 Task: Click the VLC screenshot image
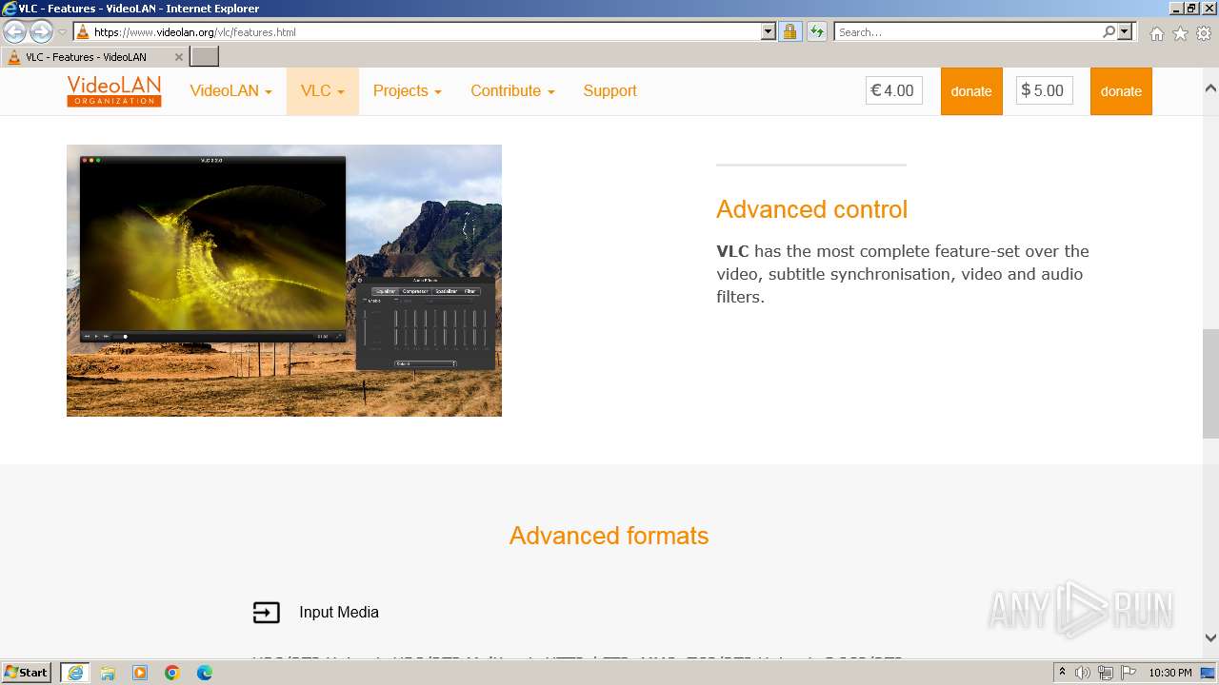pos(284,281)
